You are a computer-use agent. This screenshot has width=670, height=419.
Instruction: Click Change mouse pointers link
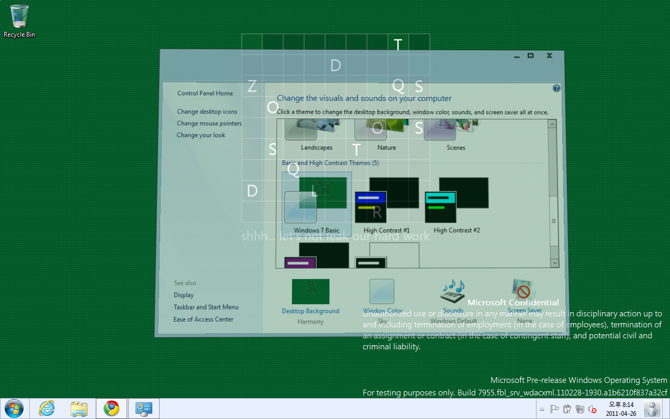pyautogui.click(x=209, y=124)
